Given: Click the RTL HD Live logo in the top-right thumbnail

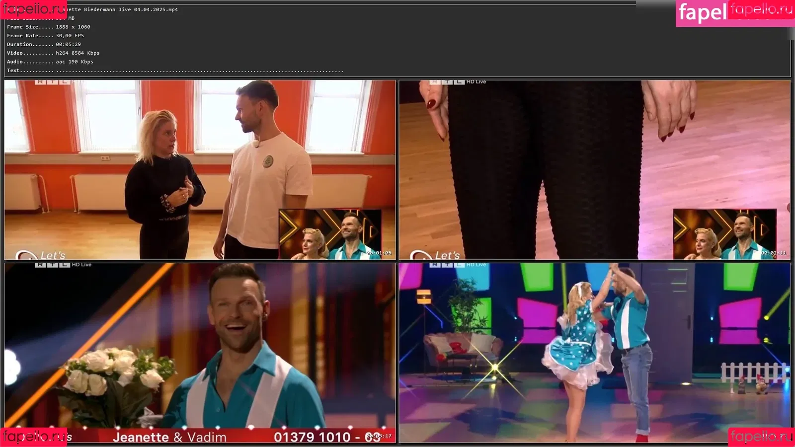Looking at the screenshot, I should click(458, 82).
